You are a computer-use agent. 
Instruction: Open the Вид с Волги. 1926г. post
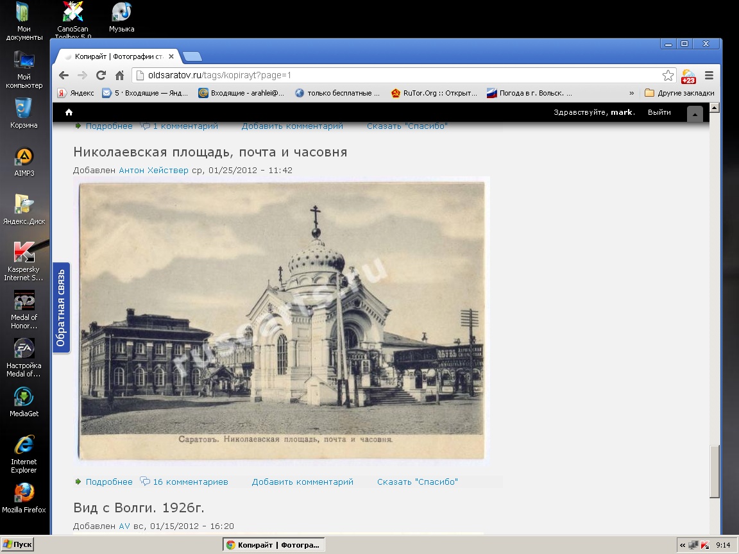coord(139,508)
